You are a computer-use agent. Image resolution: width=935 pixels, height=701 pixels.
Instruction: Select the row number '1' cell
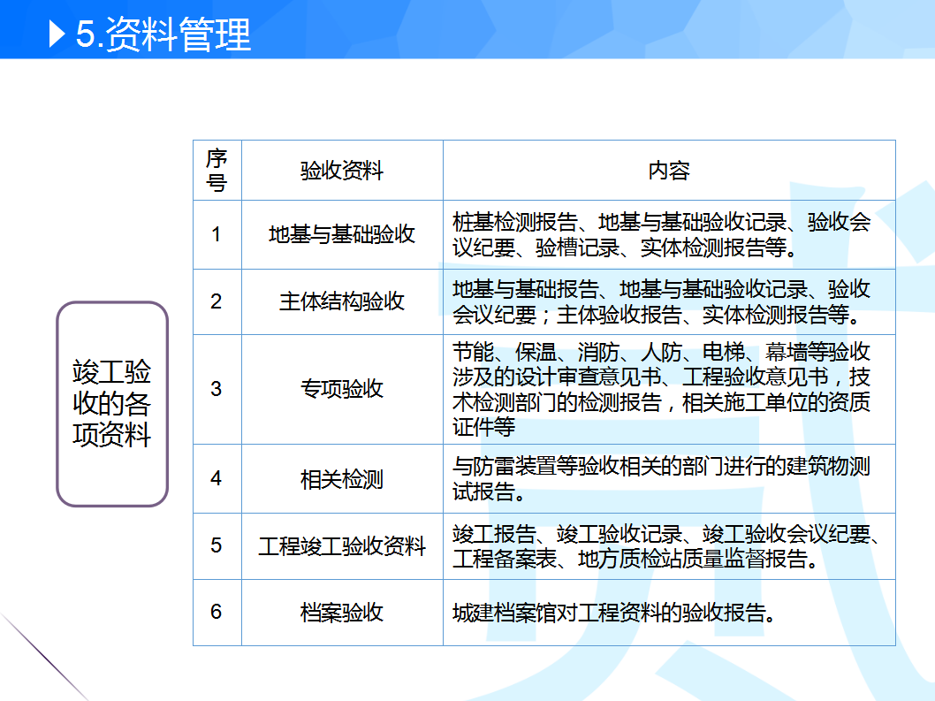tap(217, 234)
